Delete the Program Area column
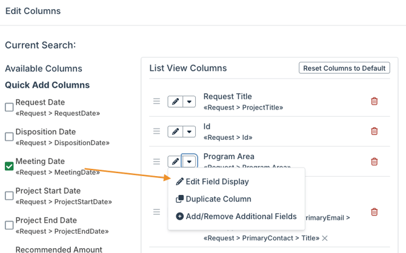Image resolution: width=406 pixels, height=253 pixels. 374,162
